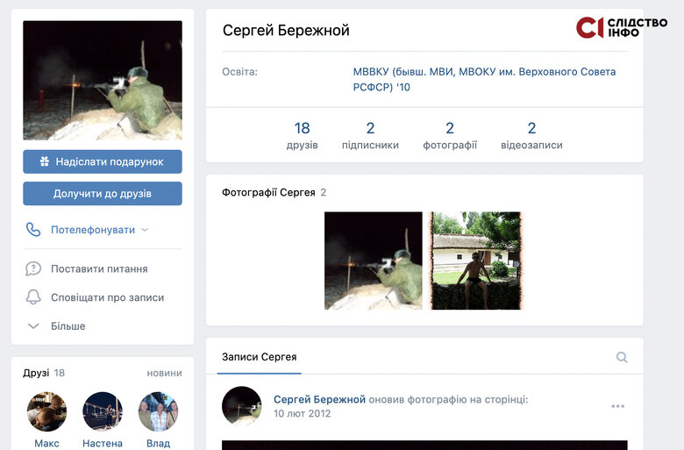684x450 pixels.
Task: Click the name Макс
Action: 46,444
